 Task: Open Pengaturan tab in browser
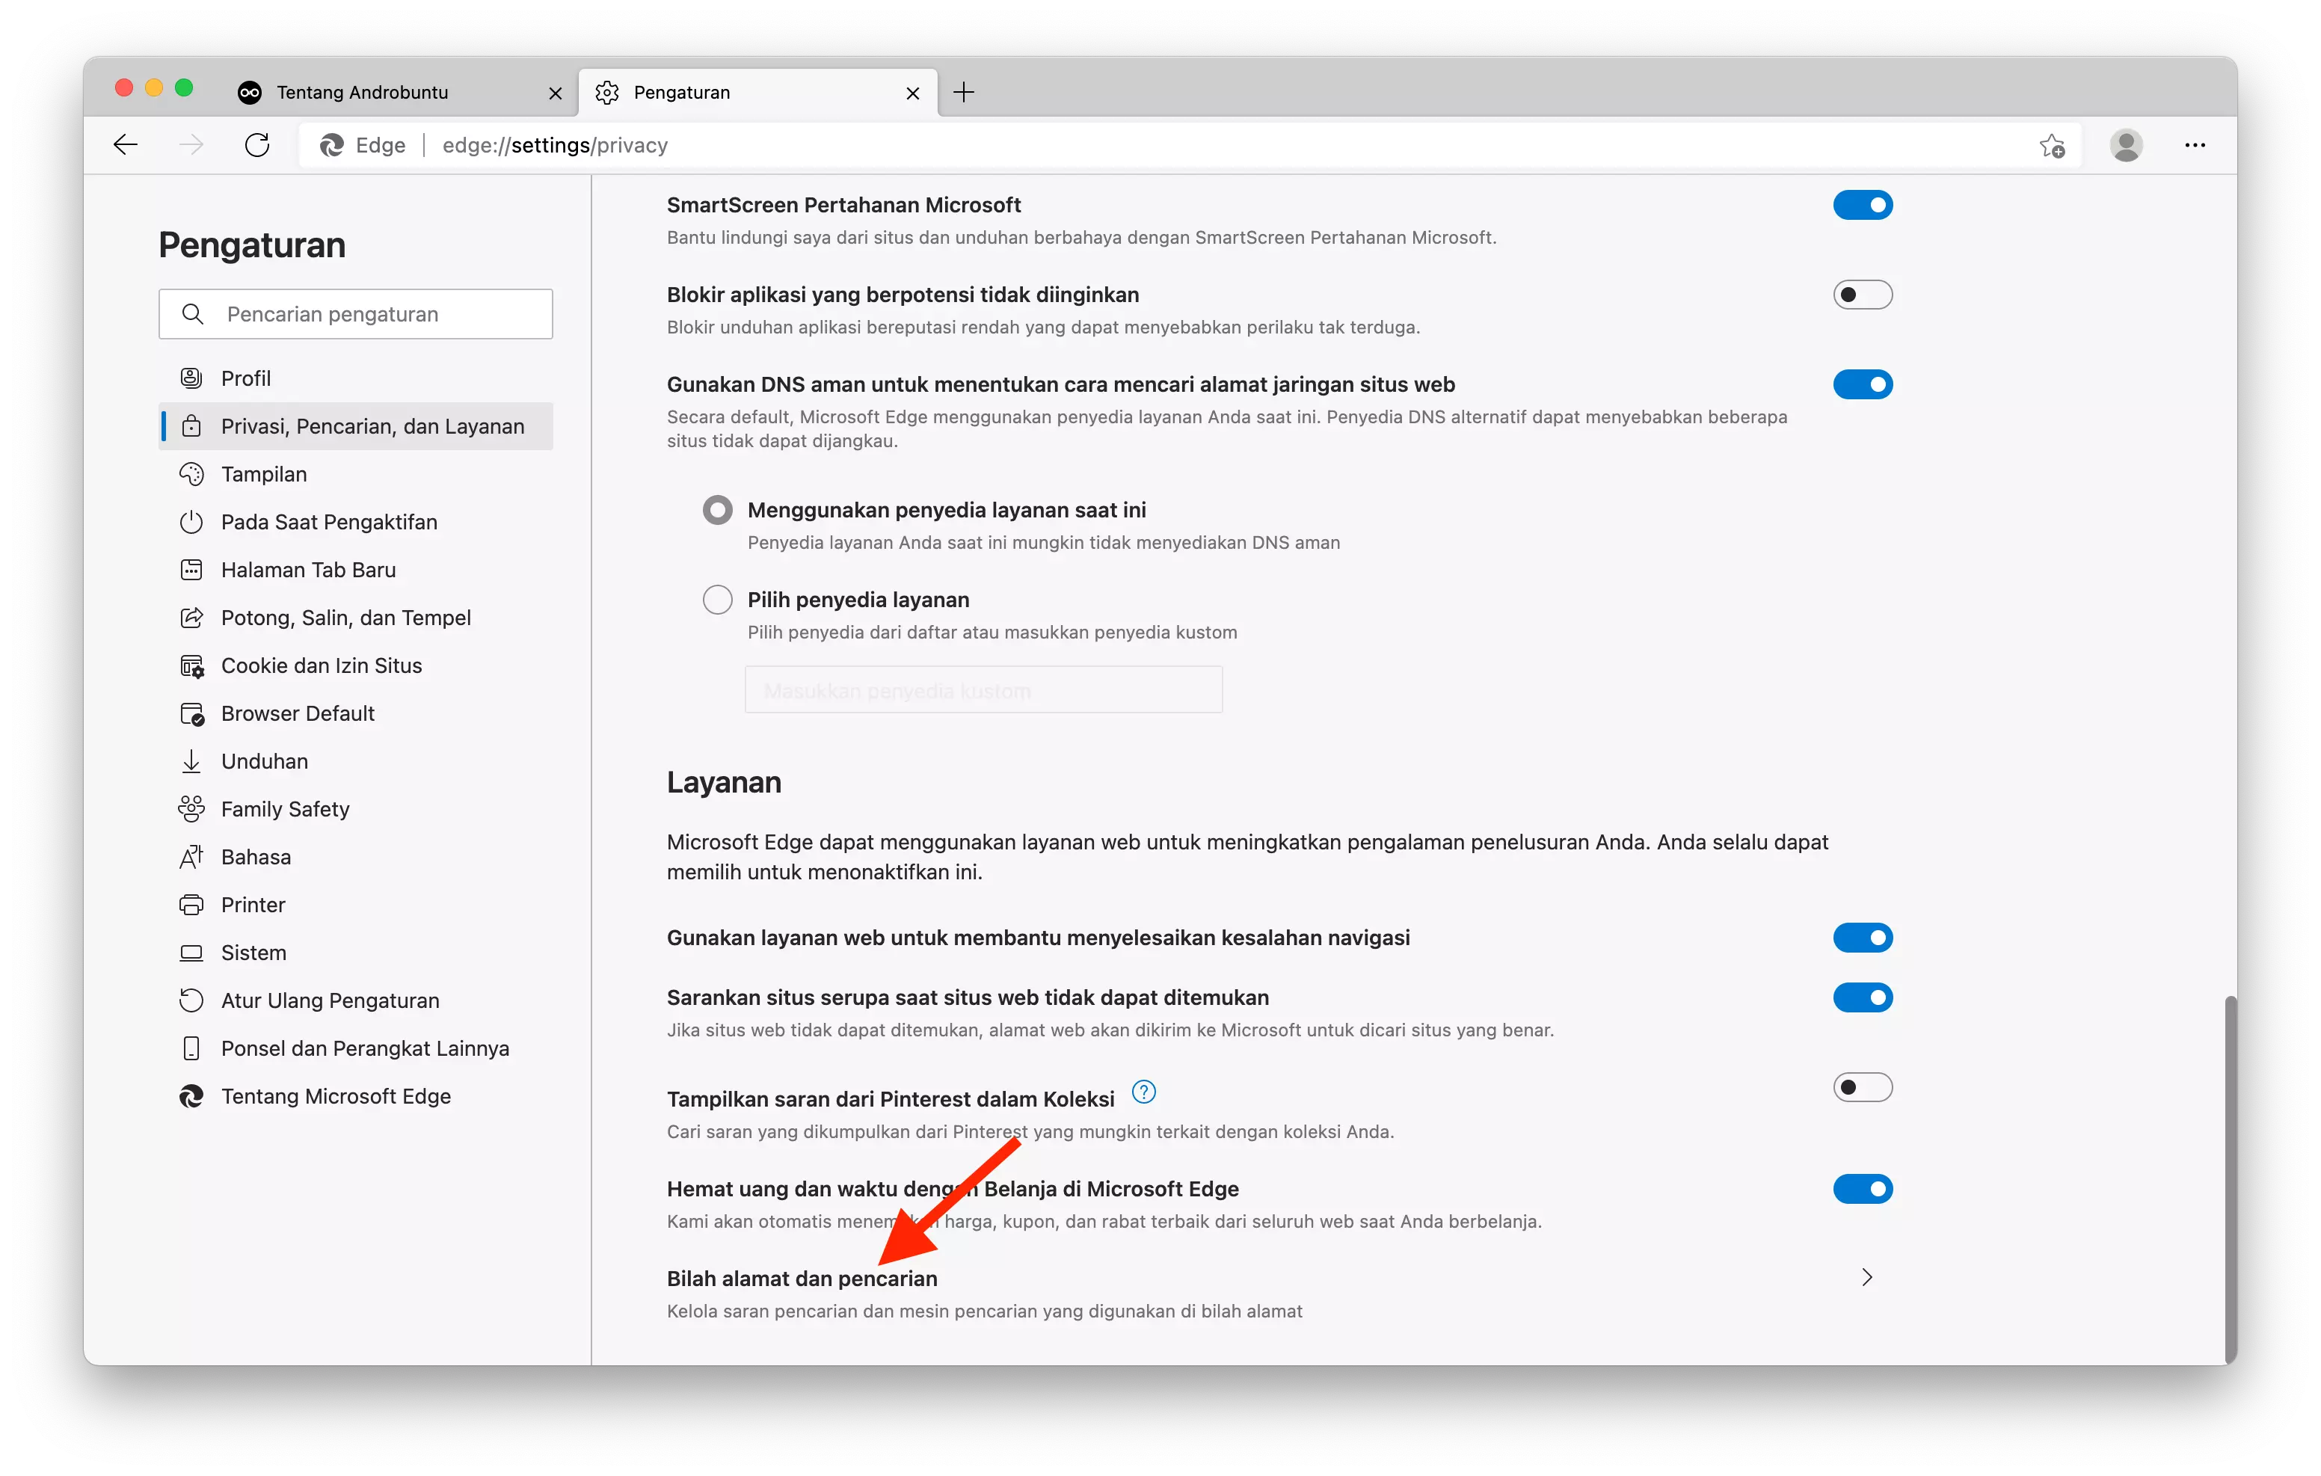[x=758, y=91]
